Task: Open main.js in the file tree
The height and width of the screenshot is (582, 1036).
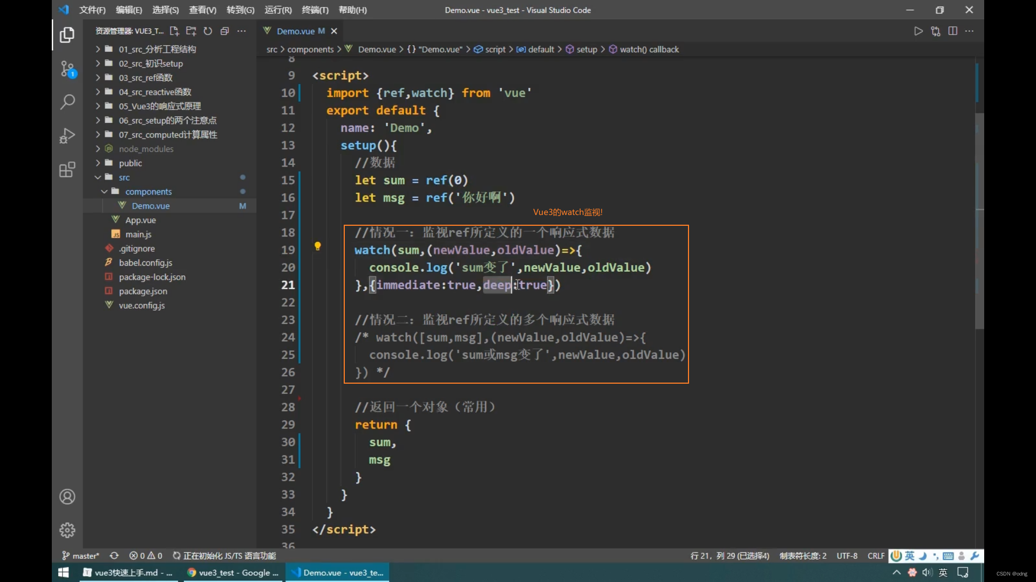Action: (169, 234)
